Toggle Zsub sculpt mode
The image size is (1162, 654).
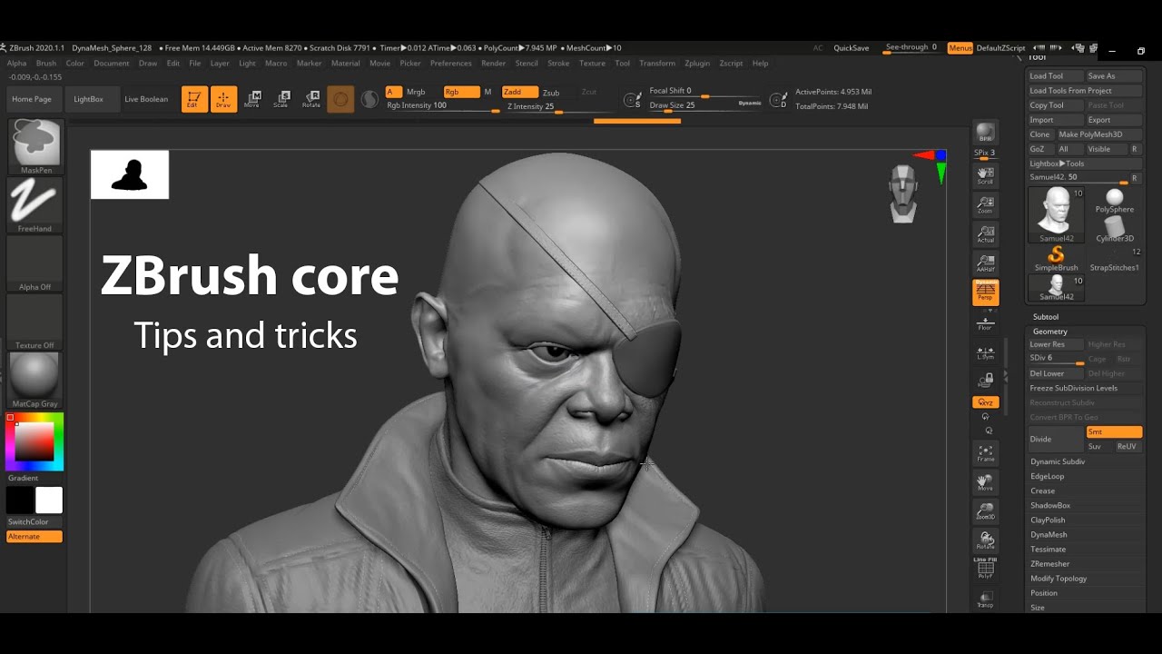click(551, 93)
